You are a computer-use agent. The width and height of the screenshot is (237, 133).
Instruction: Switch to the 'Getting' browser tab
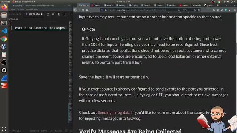click(121, 6)
